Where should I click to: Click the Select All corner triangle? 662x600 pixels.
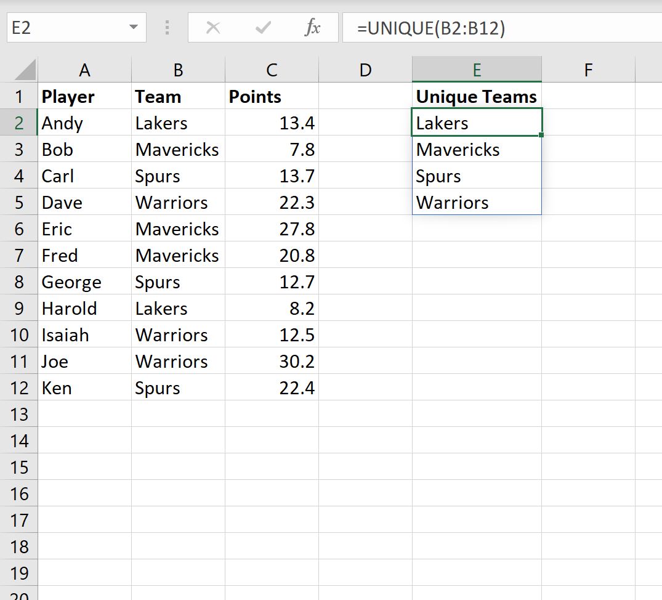tap(25, 70)
